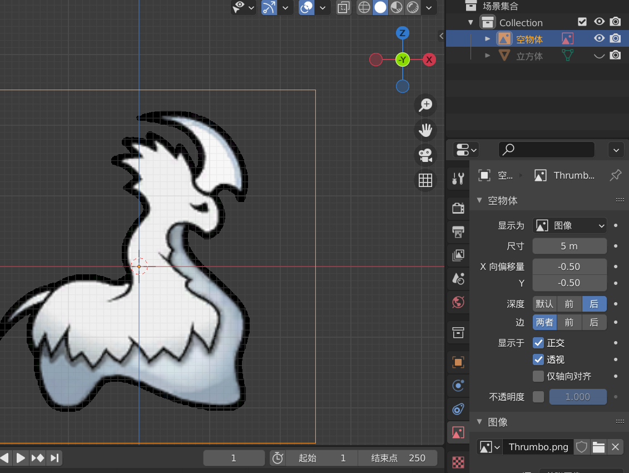Open the Output properties tab
Viewport: 629px width, 473px height.
click(x=458, y=231)
